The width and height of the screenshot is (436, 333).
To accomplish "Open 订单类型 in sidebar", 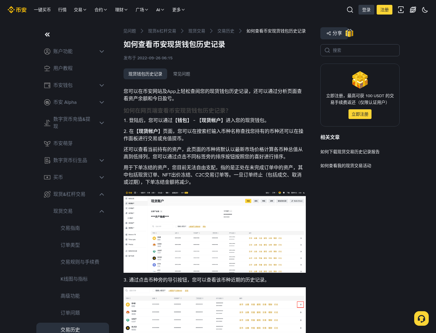I will pos(70,245).
